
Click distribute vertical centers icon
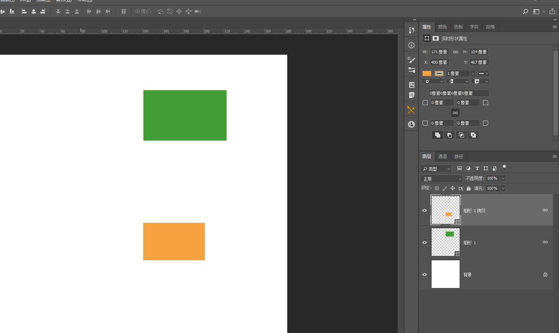pyautogui.click(x=67, y=12)
